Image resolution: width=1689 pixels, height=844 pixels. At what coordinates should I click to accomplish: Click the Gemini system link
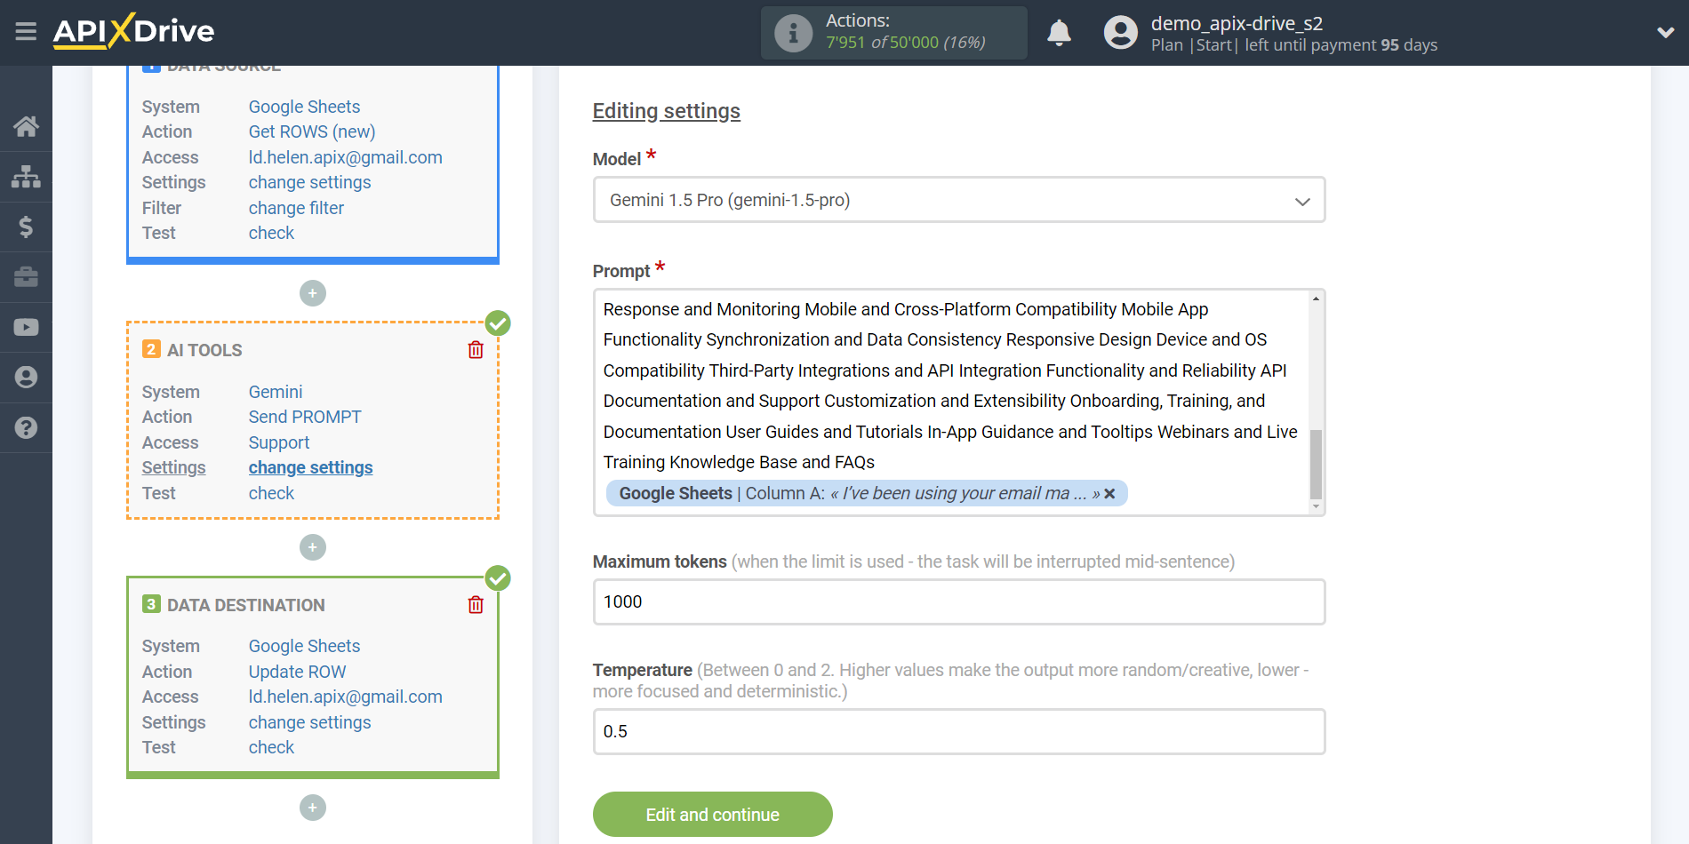coord(276,392)
